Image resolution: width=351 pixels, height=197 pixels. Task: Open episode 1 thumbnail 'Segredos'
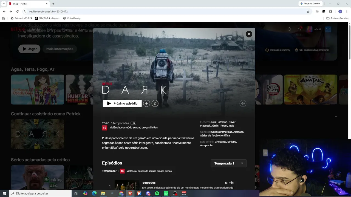click(x=127, y=185)
